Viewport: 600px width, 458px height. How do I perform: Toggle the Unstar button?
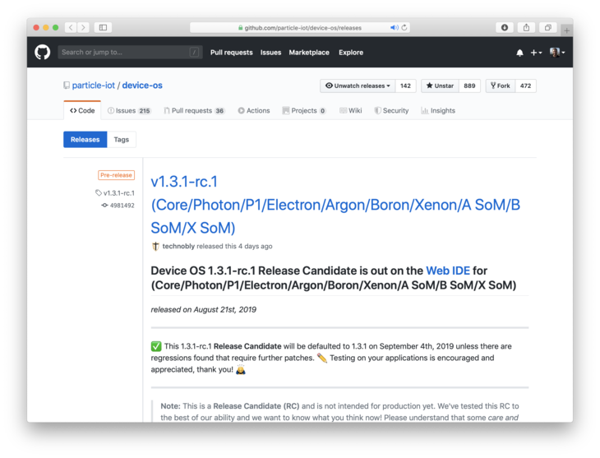tap(440, 86)
